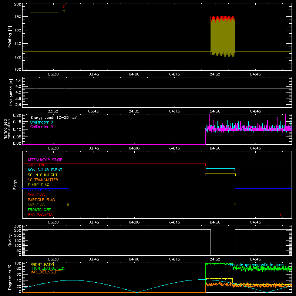Select 'Absolute geomagnetic latitude' annotation

point(256,265)
